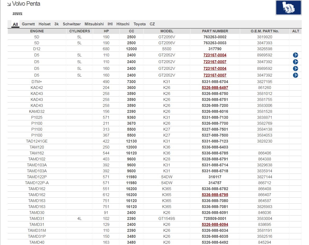Switch to the Hitachi tab

[123, 24]
